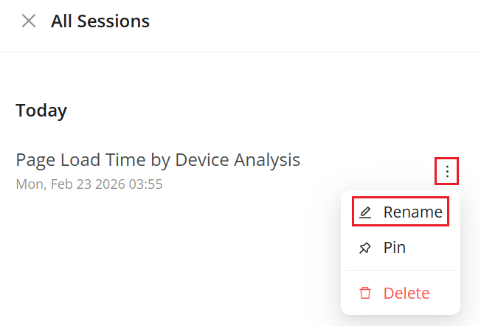Click the Mon, Feb 23 2026 03:55 timestamp
This screenshot has width=481, height=326.
[89, 184]
